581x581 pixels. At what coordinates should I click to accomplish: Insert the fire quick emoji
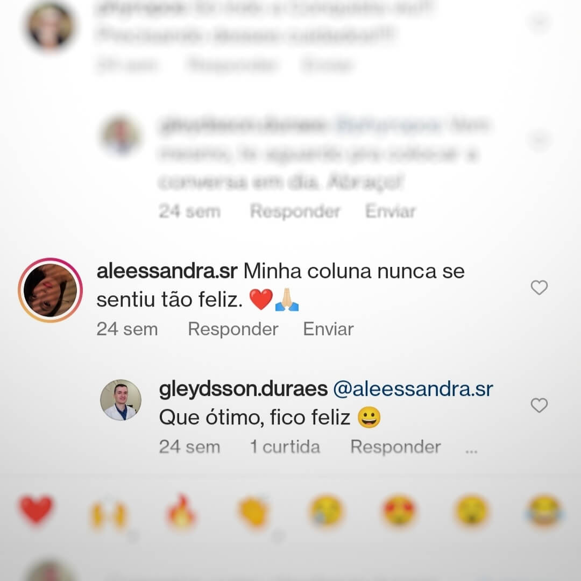(x=180, y=511)
